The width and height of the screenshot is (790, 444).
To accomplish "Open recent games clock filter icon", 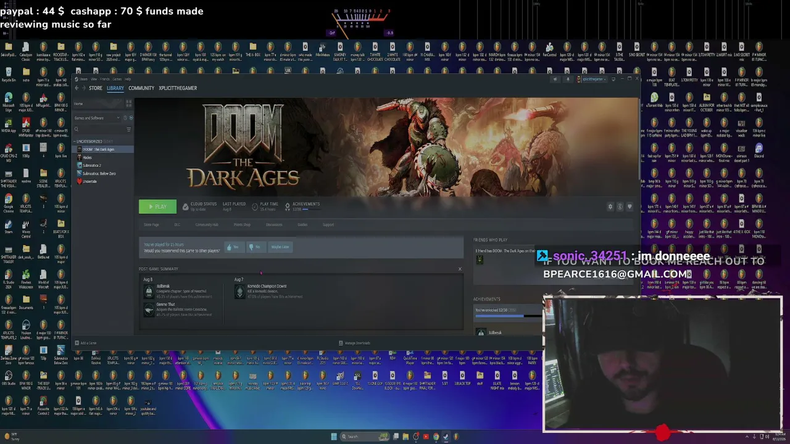I will [x=125, y=118].
